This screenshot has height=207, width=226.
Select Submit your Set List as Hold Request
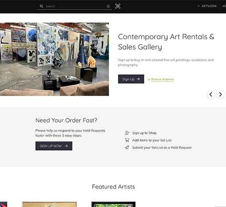pos(162,147)
